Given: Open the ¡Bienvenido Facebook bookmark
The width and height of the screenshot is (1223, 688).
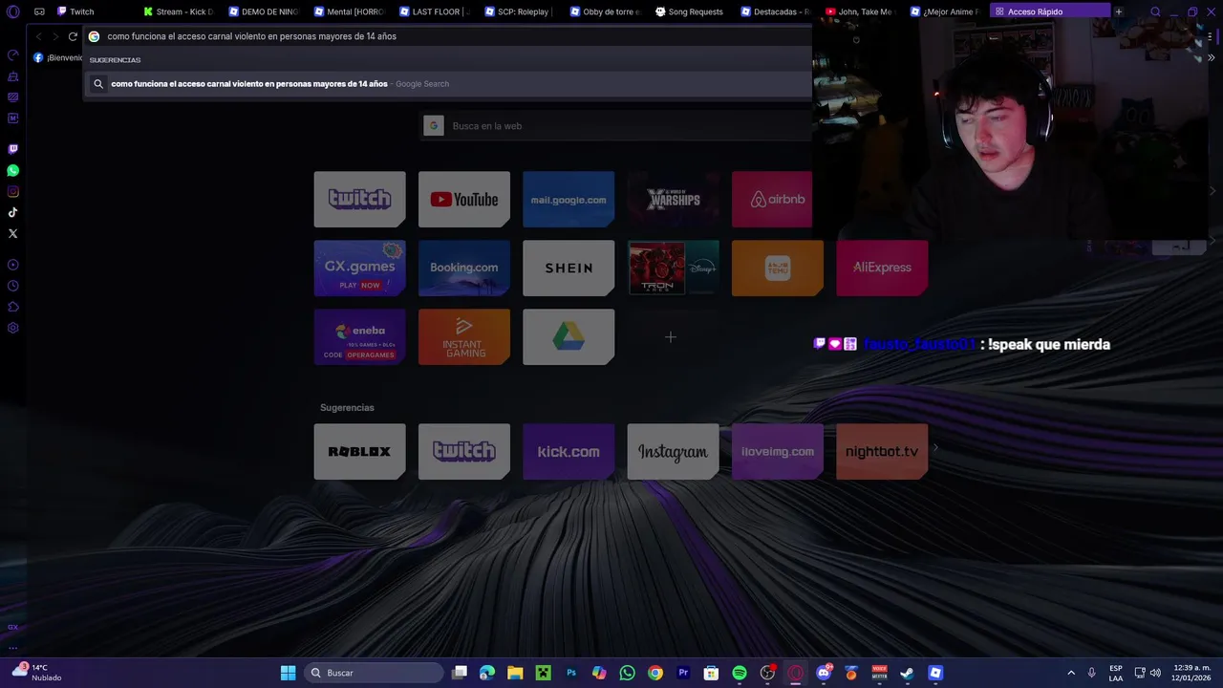Looking at the screenshot, I should pos(58,57).
